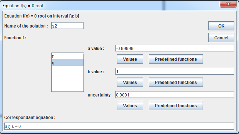Click the b value input field
The height and width of the screenshot is (134, 239).
[x=174, y=71]
